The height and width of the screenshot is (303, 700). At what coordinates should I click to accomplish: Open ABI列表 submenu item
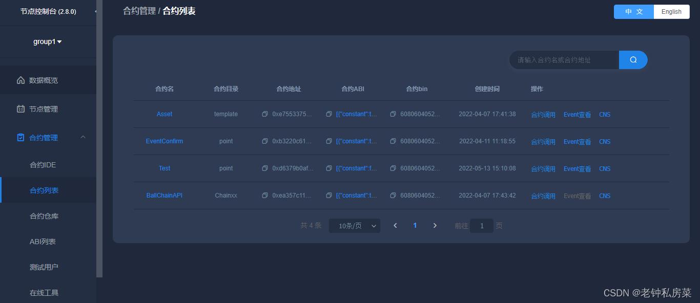pyautogui.click(x=48, y=242)
